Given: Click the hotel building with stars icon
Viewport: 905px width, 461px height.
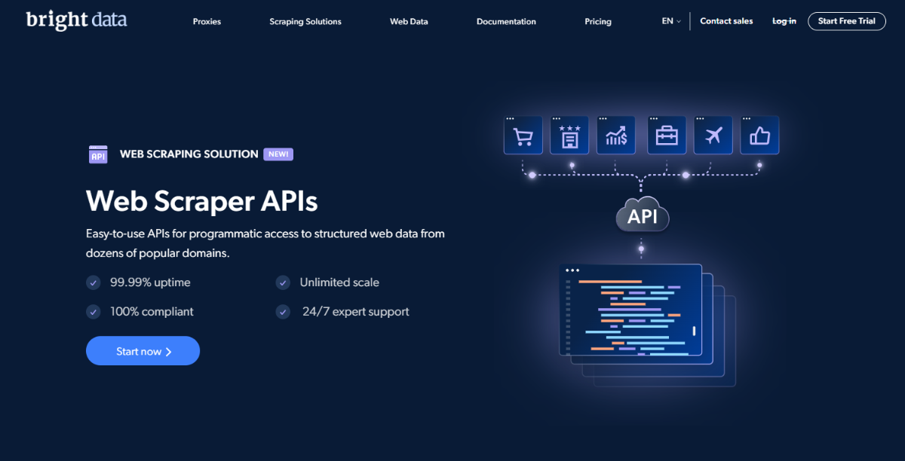Looking at the screenshot, I should pyautogui.click(x=569, y=136).
